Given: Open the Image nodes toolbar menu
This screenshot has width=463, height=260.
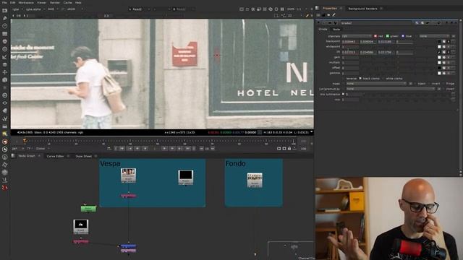Looking at the screenshot, I should (x=5, y=11).
